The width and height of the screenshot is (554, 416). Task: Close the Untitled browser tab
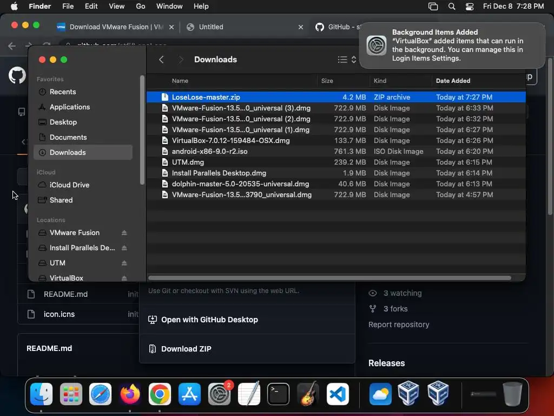tap(301, 27)
